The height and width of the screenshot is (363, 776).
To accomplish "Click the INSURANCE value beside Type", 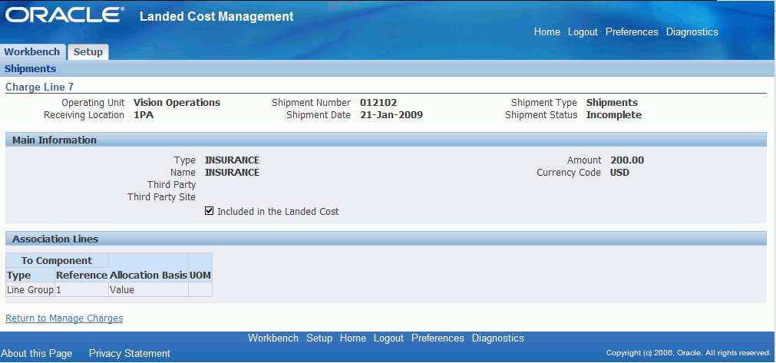I will pos(232,160).
